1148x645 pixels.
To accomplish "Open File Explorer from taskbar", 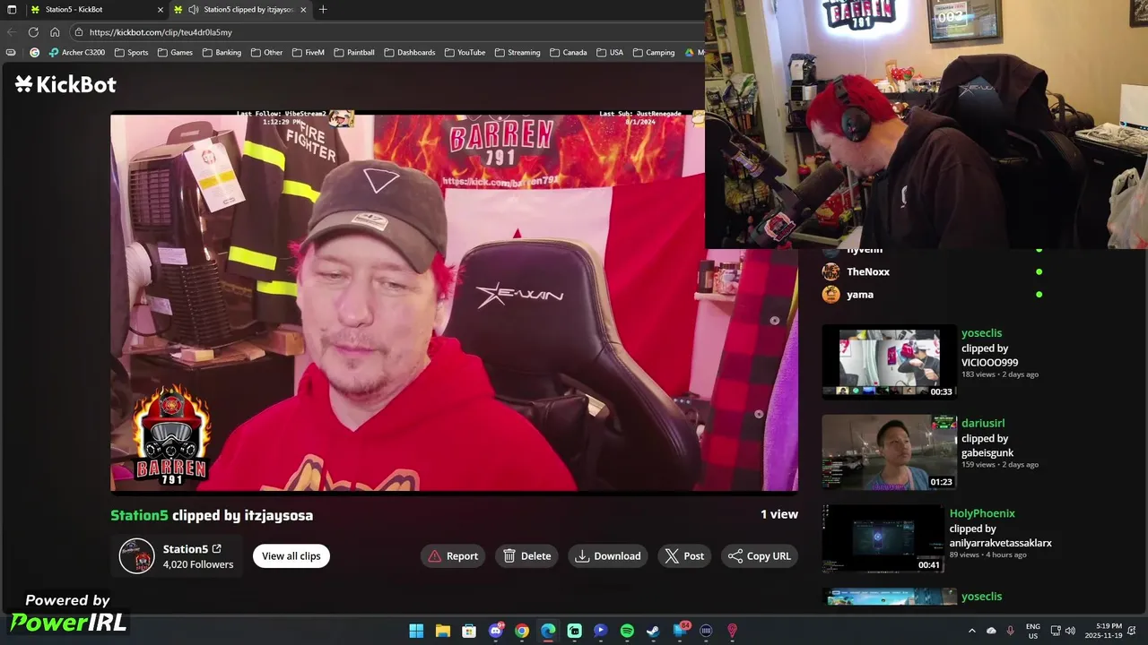I will tap(442, 631).
